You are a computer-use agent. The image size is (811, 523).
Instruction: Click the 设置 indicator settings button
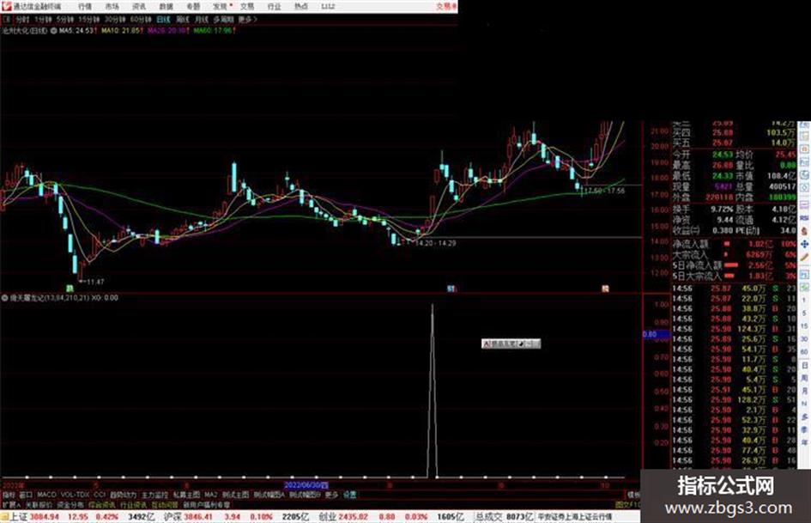(x=349, y=495)
